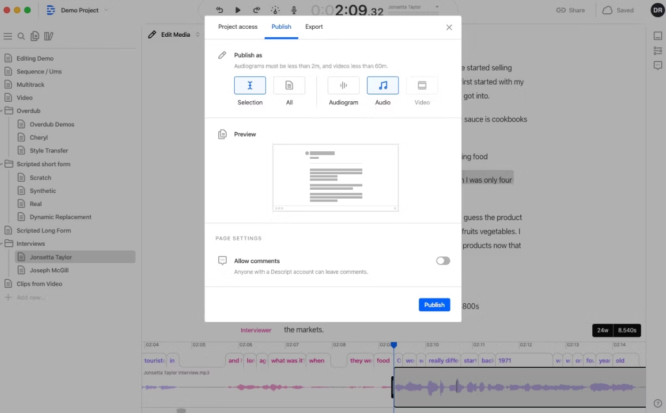Click the publish preview thumbnail
This screenshot has height=413, width=666.
click(335, 177)
